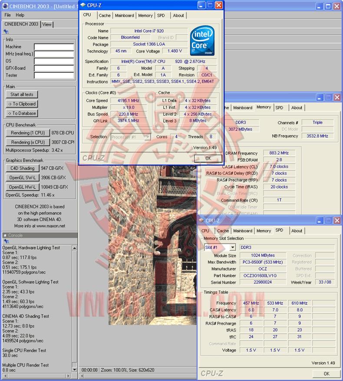
Task: Run the C4D Shading benchmark
Action: [x=22, y=168]
